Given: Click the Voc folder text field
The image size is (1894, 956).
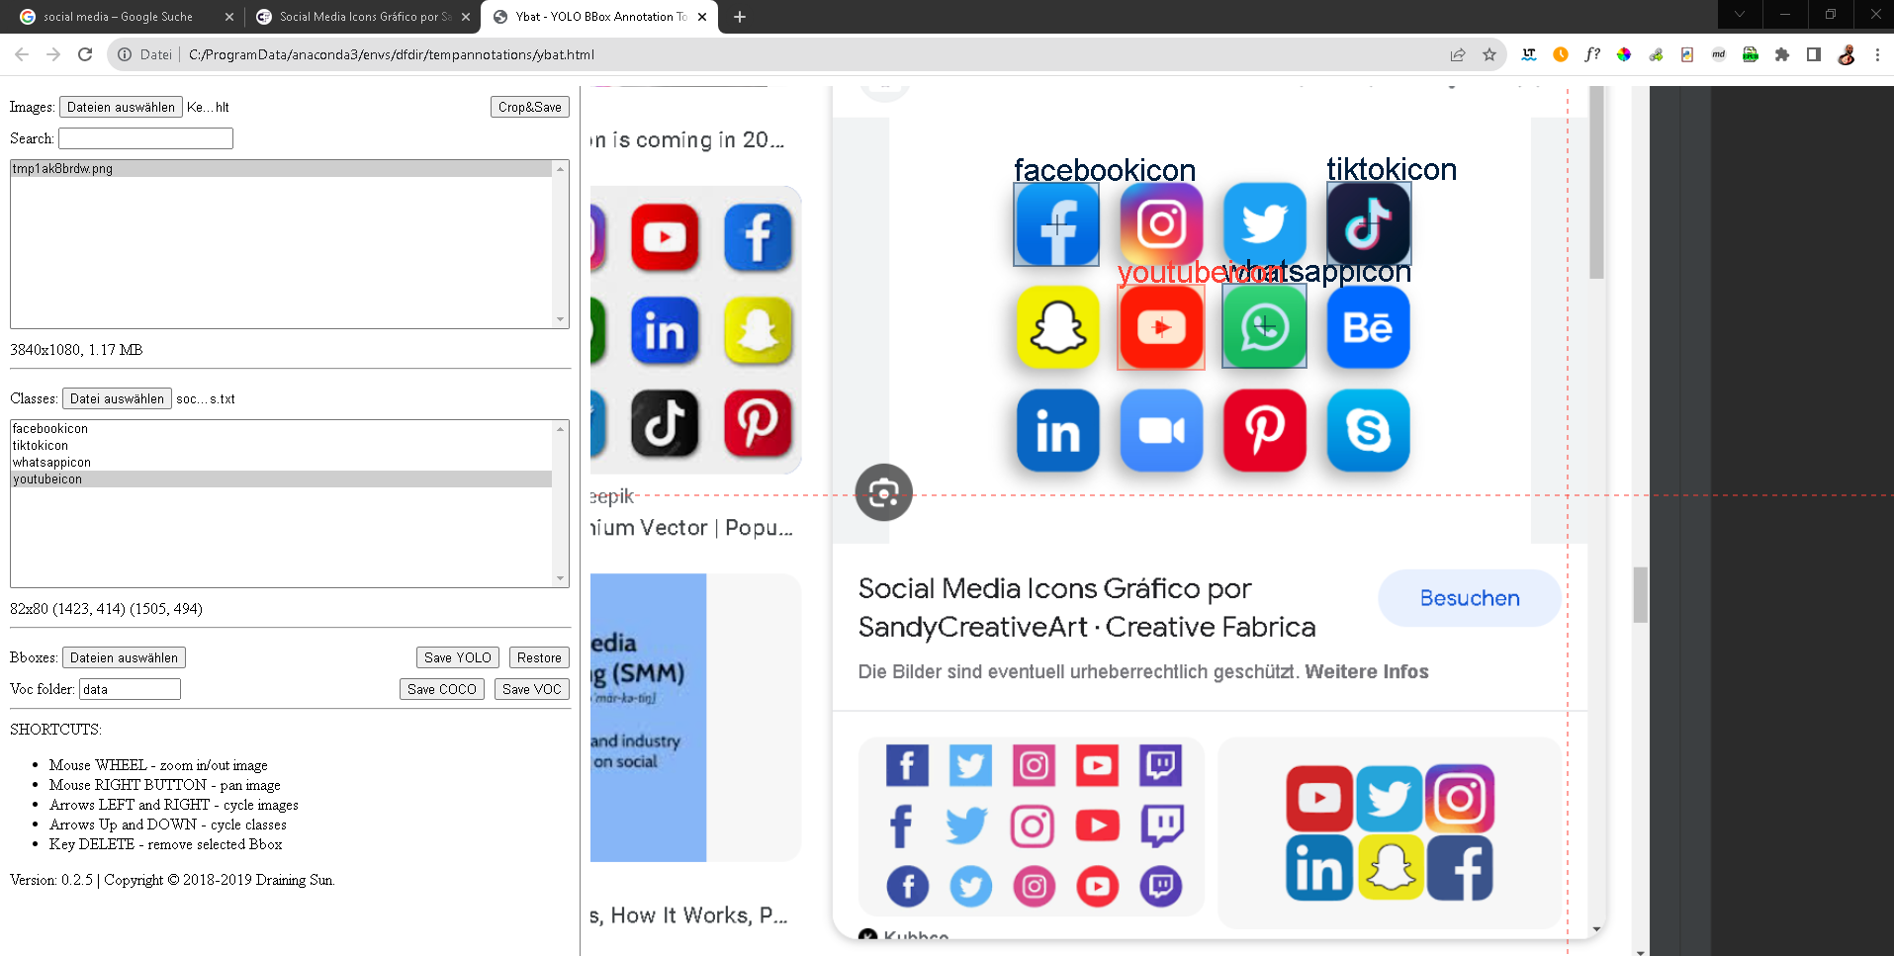Looking at the screenshot, I should (130, 689).
